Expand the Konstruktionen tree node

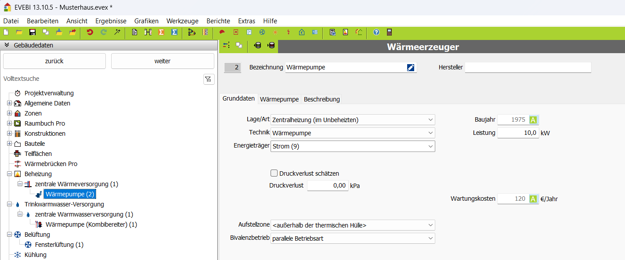pos(9,134)
